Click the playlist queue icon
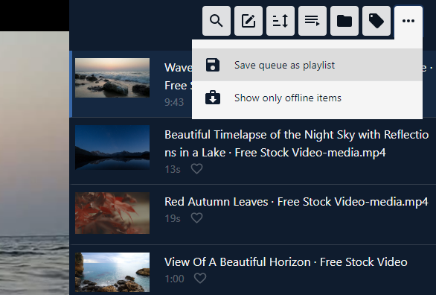This screenshot has width=436, height=295. click(x=312, y=21)
